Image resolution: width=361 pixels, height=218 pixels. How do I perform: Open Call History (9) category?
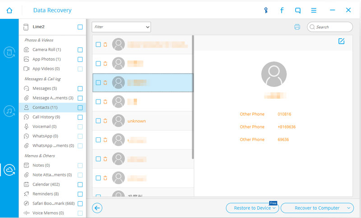(46, 117)
